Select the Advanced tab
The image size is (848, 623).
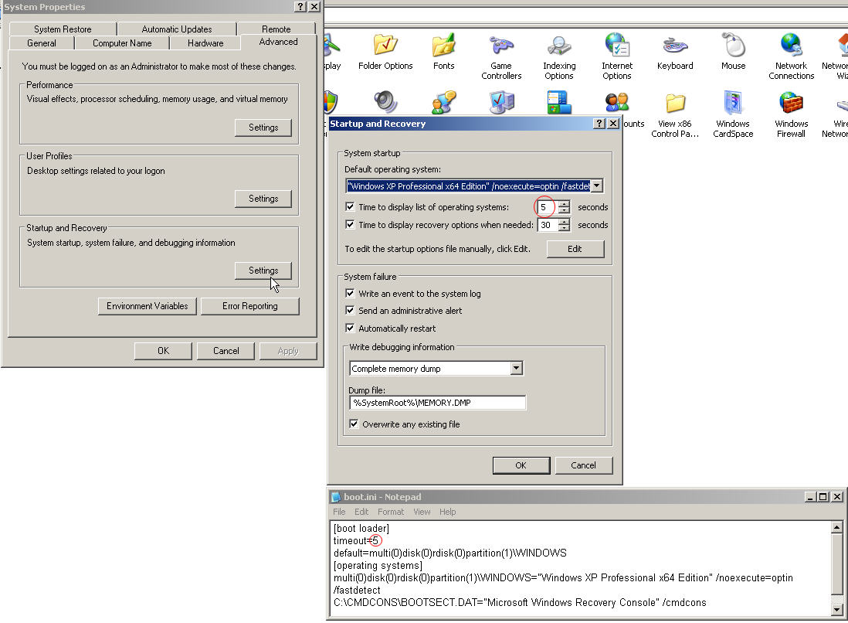pos(278,42)
